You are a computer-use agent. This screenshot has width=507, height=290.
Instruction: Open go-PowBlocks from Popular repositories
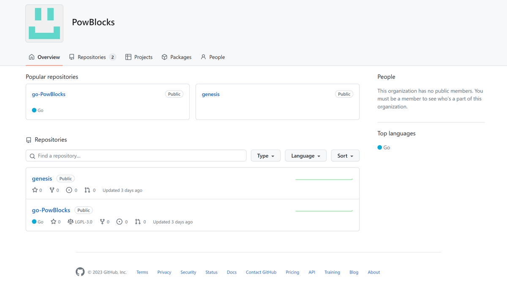click(49, 94)
